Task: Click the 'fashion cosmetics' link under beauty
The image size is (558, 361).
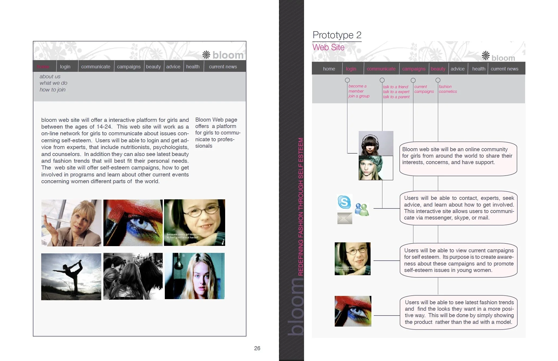Action: 448,89
